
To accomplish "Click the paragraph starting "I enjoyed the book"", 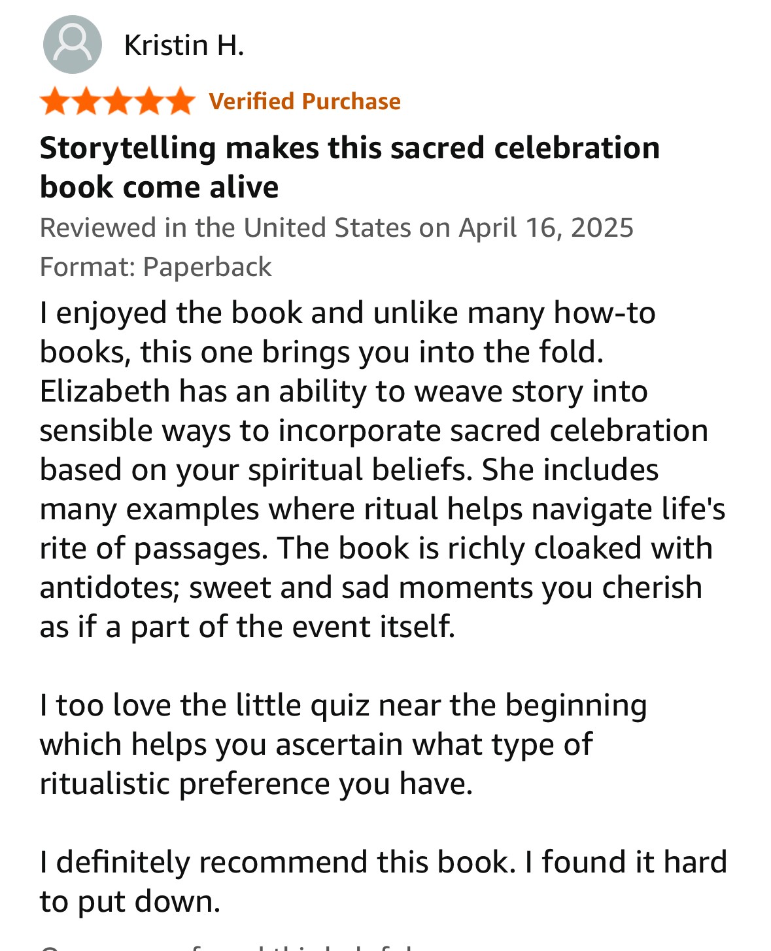I will pos(383,469).
